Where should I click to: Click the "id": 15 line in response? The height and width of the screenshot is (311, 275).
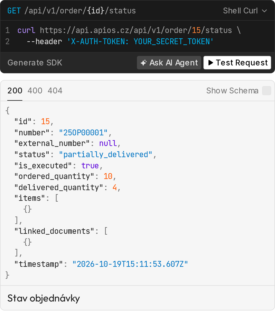coord(34,121)
